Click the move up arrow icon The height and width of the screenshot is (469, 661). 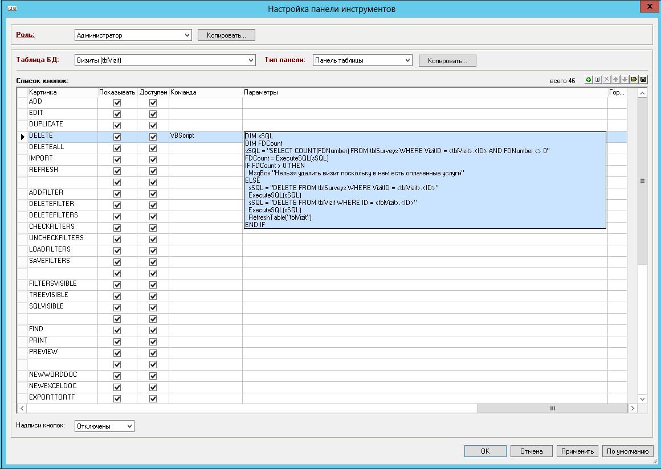point(616,80)
